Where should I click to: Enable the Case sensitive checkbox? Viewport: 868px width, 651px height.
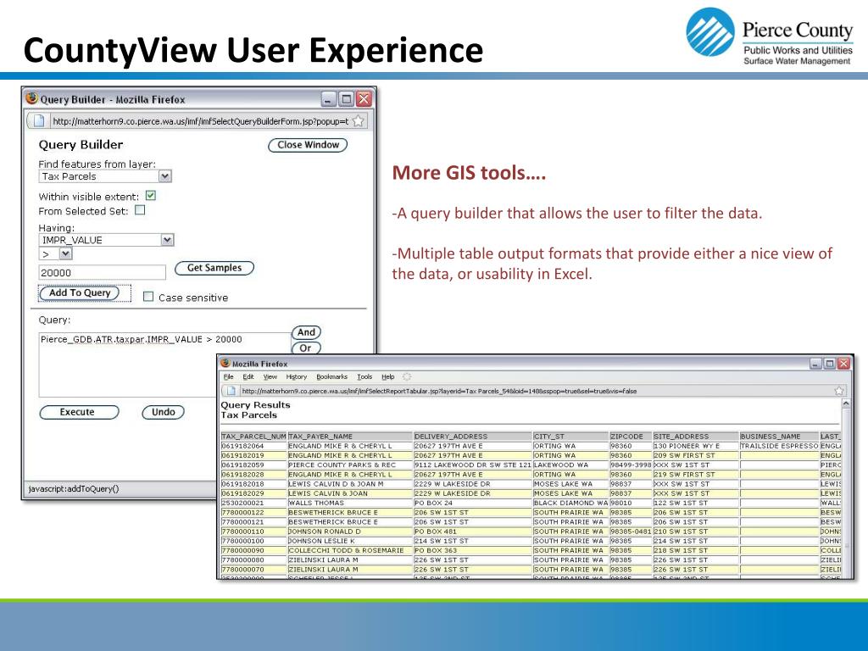[148, 297]
